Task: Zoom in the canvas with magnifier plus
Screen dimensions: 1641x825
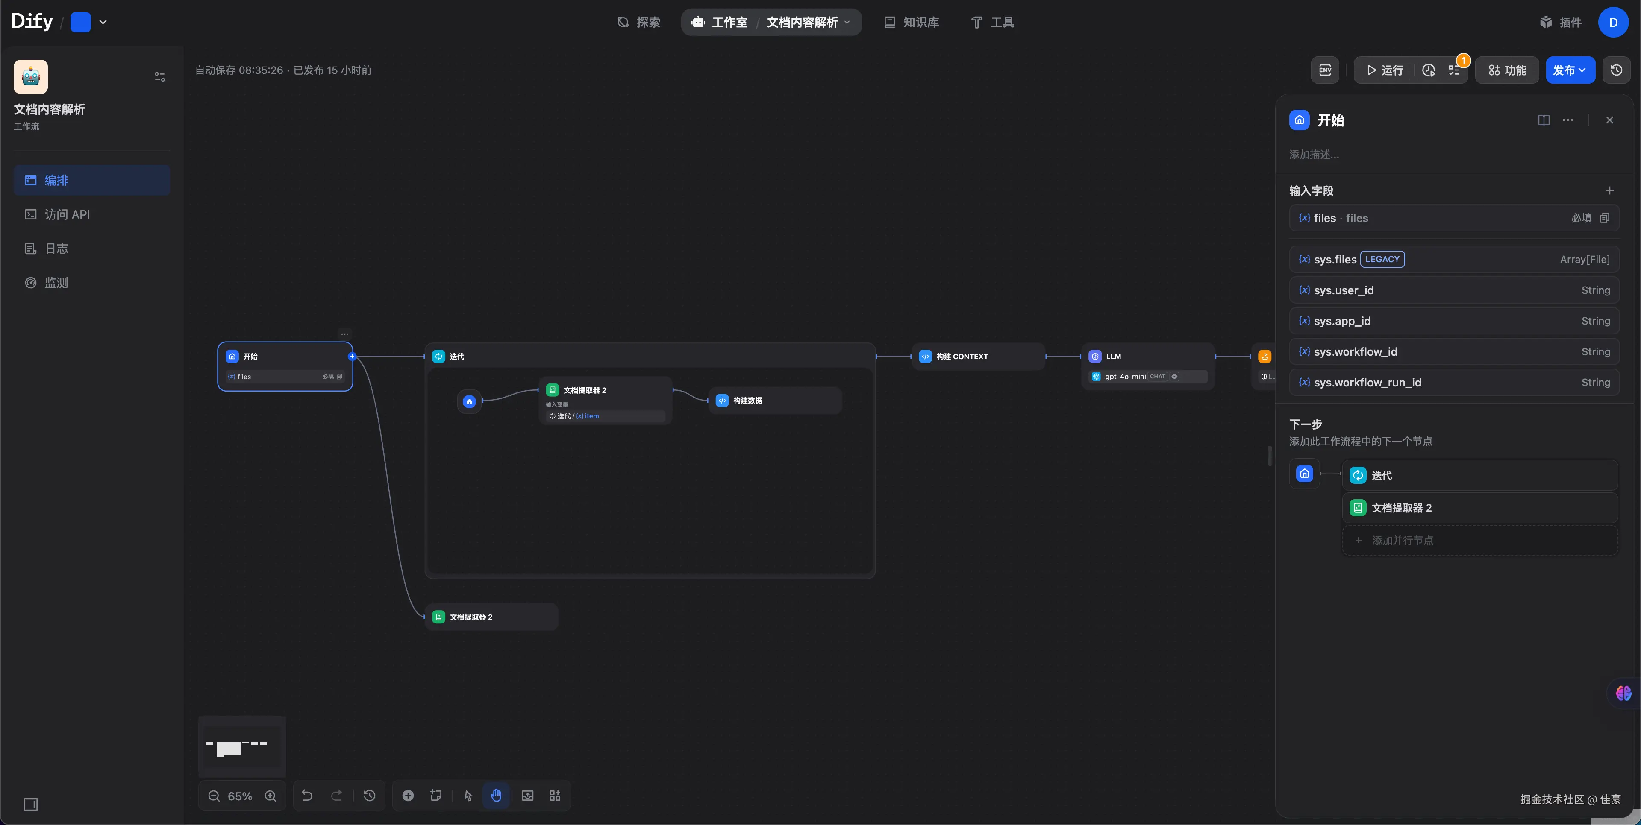Action: click(271, 796)
